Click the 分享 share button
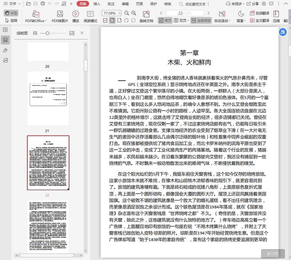The width and height of the screenshot is (291, 260). coord(253,4)
